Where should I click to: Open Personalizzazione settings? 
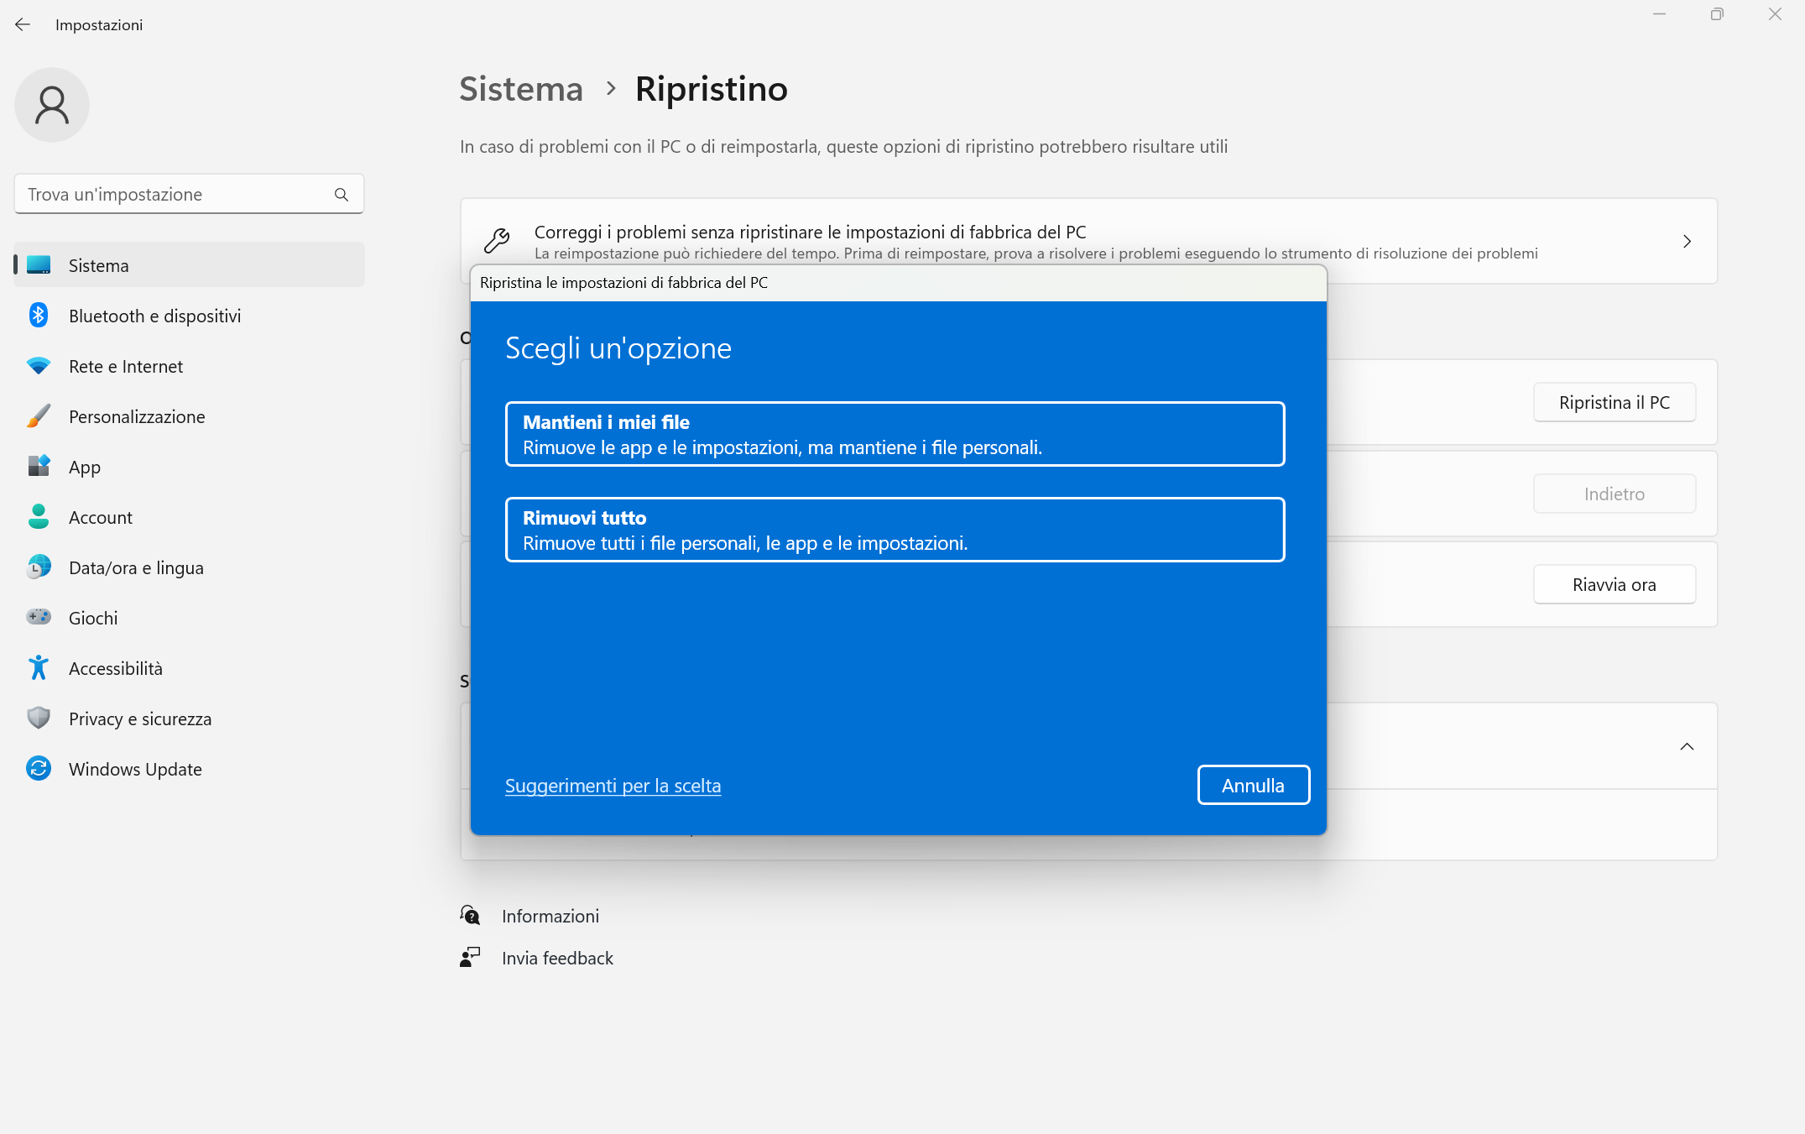pyautogui.click(x=137, y=416)
